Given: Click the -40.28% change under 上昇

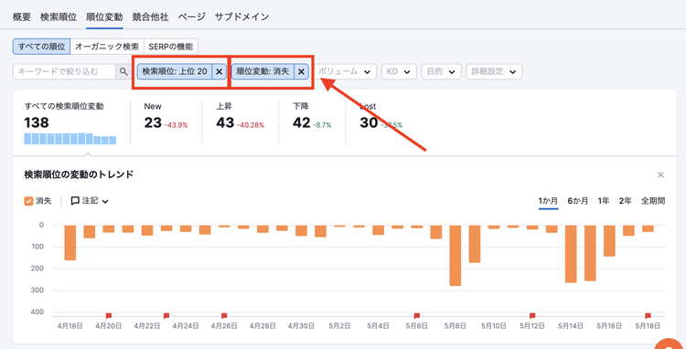Looking at the screenshot, I should tap(251, 125).
